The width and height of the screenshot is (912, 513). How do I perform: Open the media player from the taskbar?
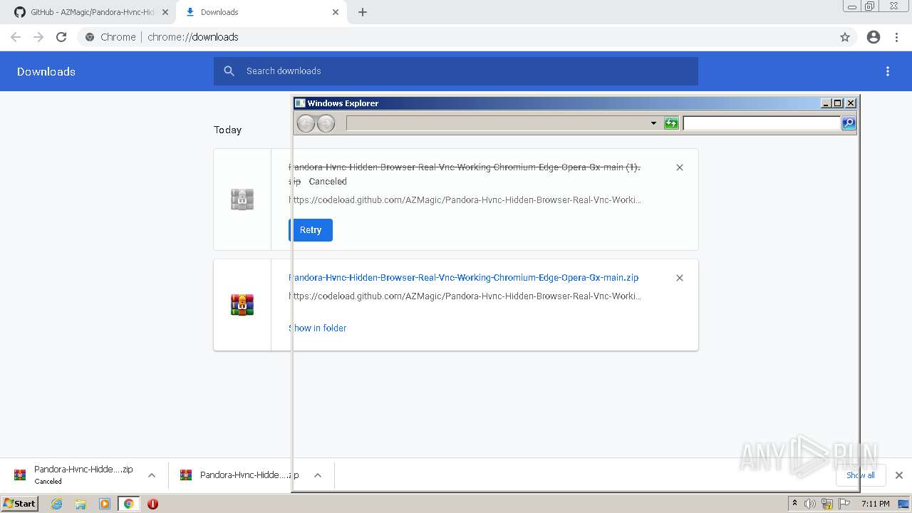point(105,504)
